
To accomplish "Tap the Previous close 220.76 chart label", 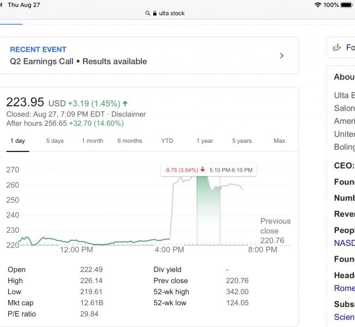I will [275, 231].
